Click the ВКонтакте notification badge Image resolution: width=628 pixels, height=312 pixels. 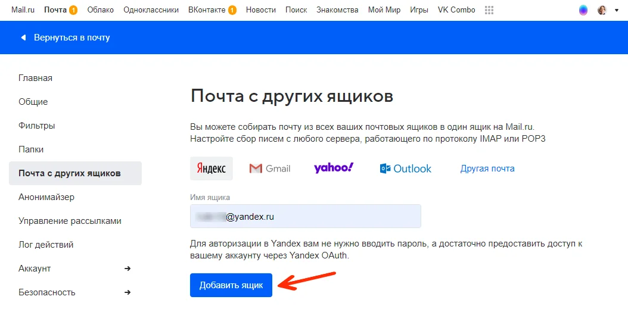232,10
